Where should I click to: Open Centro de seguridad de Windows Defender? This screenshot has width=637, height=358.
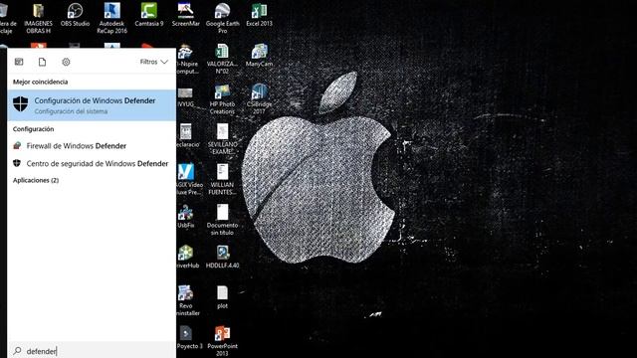tap(92, 163)
